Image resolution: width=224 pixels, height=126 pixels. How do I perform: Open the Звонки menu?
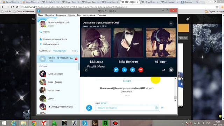pos(71,15)
